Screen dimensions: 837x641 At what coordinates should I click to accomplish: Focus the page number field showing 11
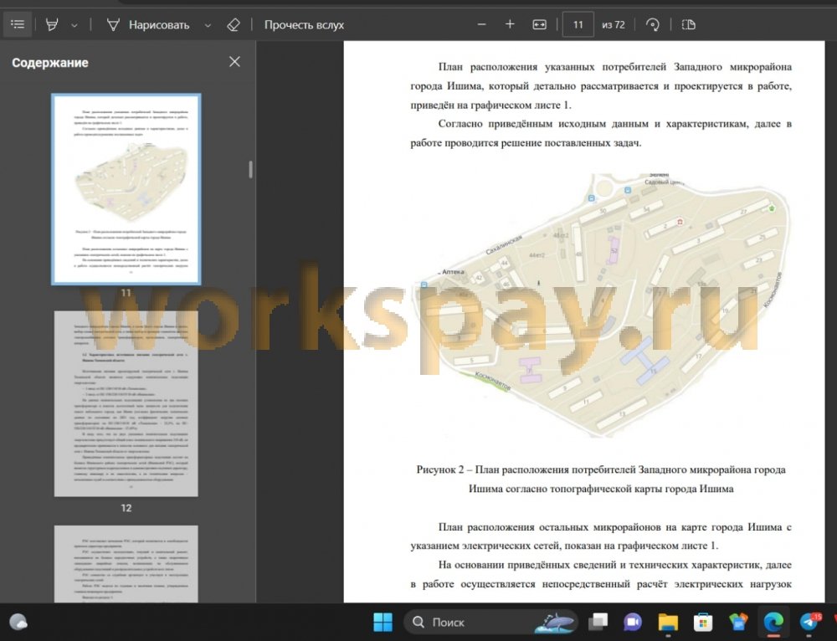pyautogui.click(x=578, y=24)
